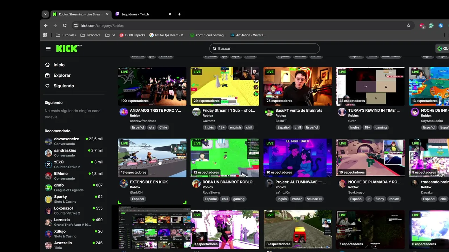
Task: Open the Tutoriales bookmarks folder
Action: click(66, 35)
